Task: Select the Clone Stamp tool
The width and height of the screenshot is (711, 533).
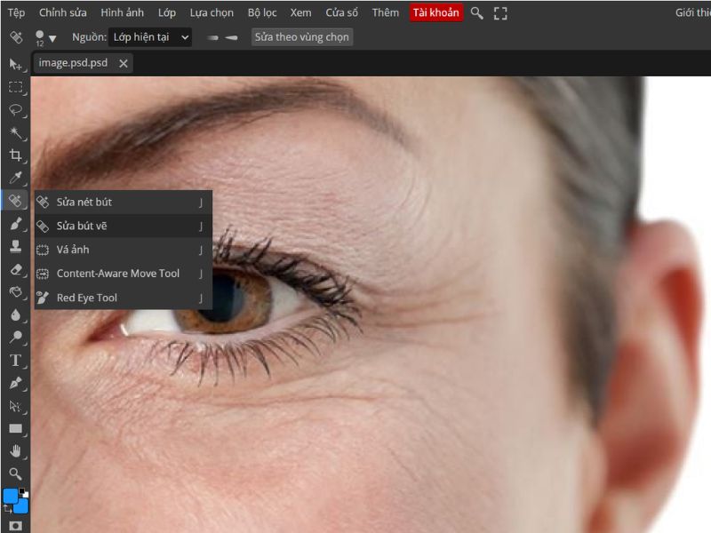Action: (15, 247)
